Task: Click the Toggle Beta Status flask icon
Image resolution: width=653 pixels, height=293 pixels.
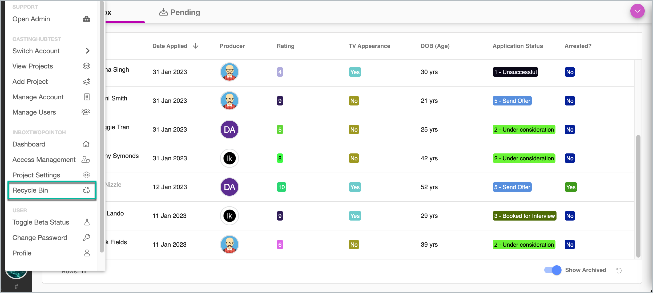Action: [87, 222]
